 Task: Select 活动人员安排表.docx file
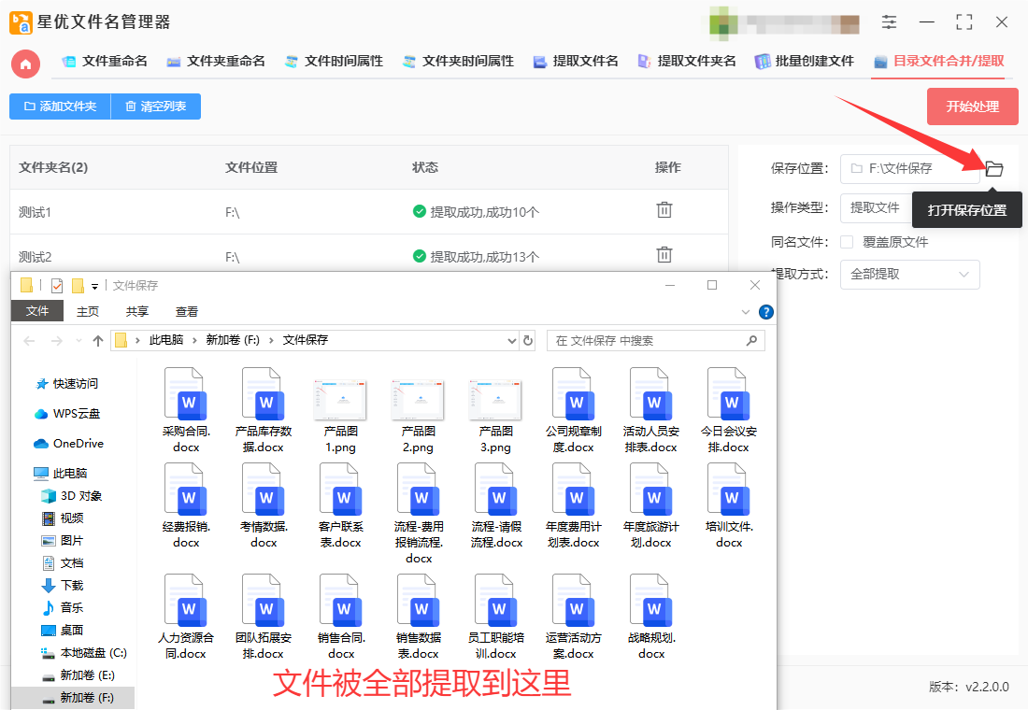pos(651,411)
